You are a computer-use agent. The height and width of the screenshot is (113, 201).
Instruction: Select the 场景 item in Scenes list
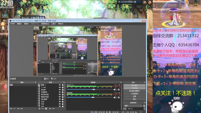coord(23,85)
